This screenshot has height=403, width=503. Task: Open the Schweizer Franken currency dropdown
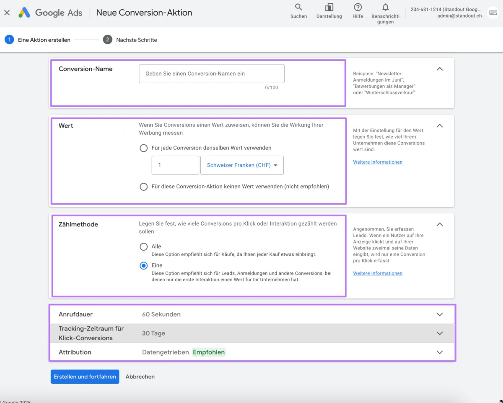pos(242,165)
